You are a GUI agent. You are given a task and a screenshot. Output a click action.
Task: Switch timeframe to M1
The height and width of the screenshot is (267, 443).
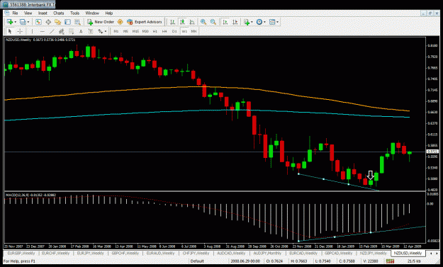click(x=116, y=31)
